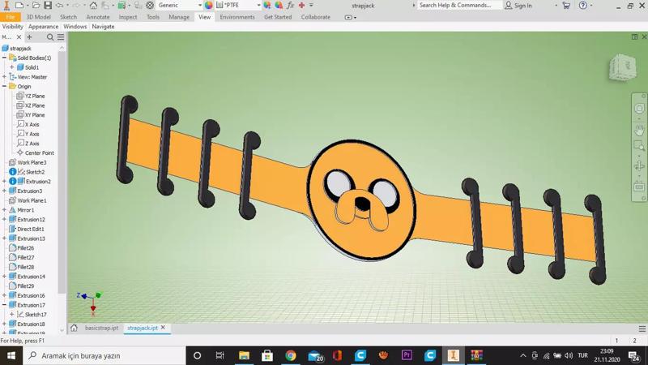
Task: Expand the Extrusion14 node
Action: point(4,277)
